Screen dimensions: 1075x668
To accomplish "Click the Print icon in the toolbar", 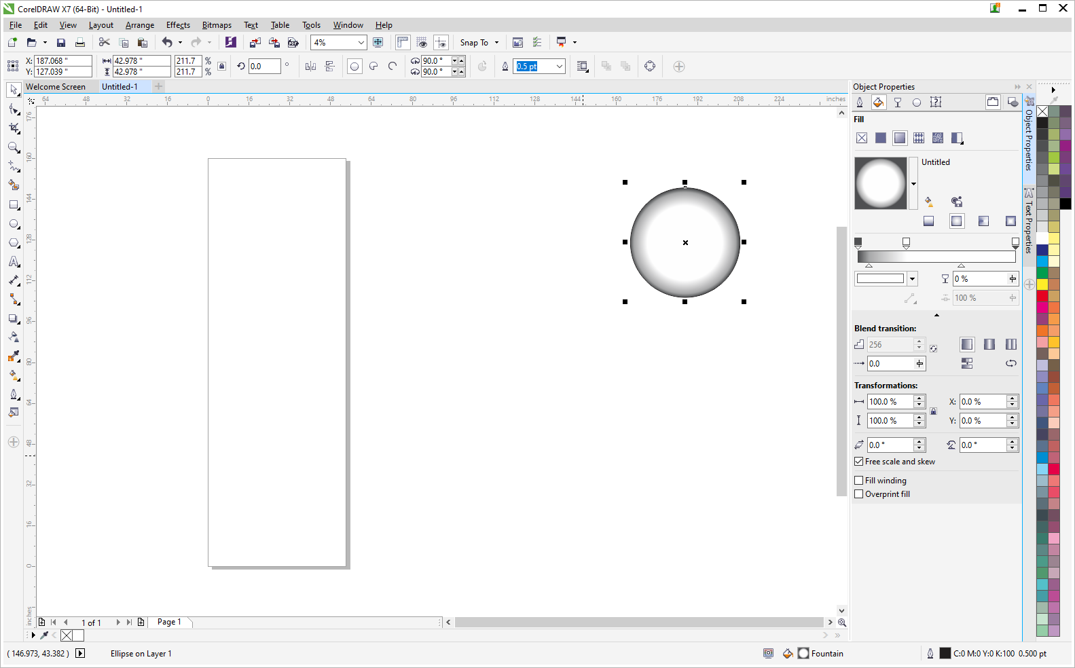I will click(80, 43).
